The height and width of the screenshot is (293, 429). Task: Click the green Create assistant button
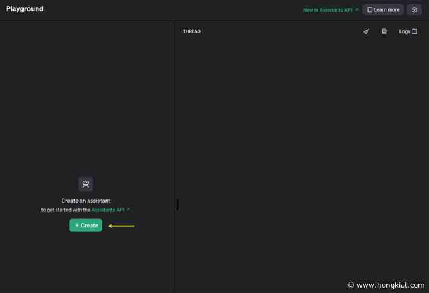tap(86, 225)
